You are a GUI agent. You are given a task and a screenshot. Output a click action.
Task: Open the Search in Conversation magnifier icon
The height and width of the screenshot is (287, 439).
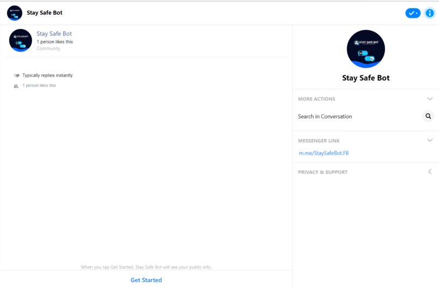pyautogui.click(x=428, y=116)
